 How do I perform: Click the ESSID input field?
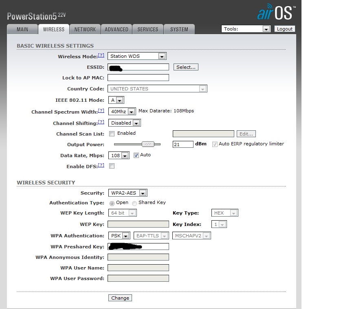tap(138, 67)
